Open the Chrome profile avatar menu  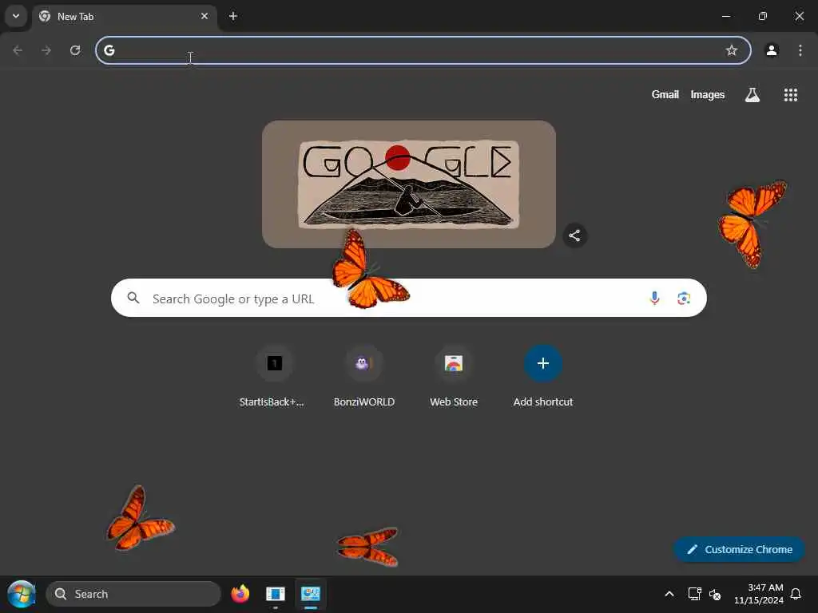(x=772, y=50)
